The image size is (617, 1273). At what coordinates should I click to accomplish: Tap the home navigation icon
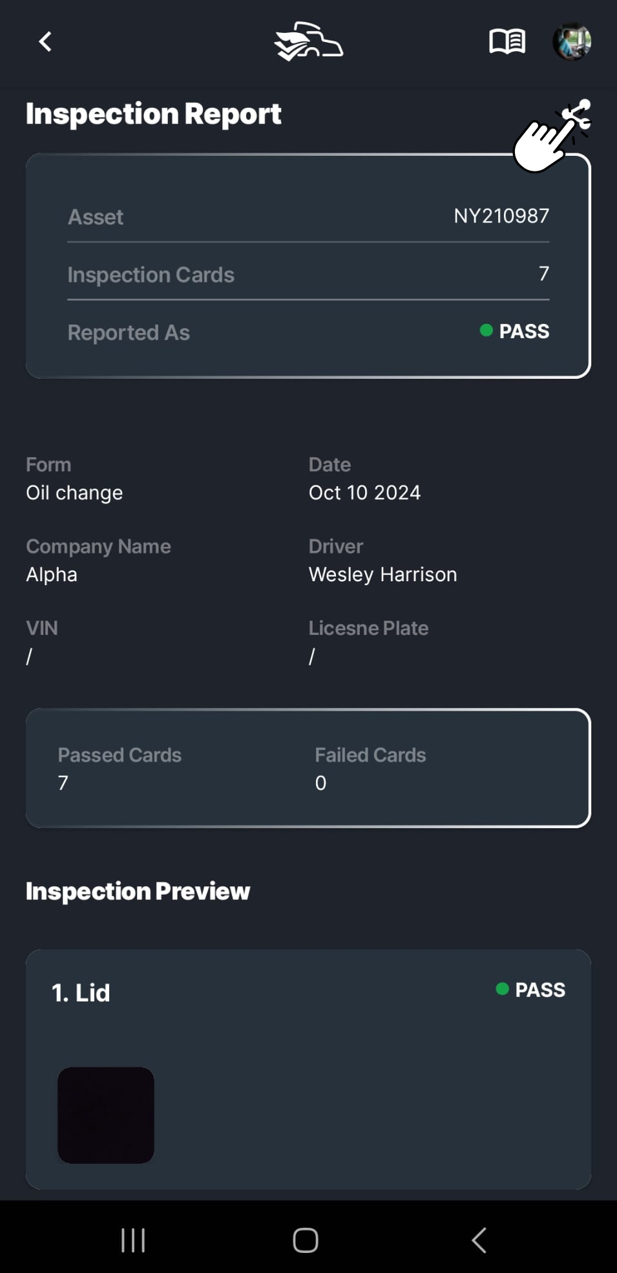click(x=306, y=1239)
